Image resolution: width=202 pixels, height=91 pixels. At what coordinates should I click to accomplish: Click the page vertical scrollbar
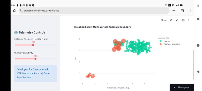pyautogui.click(x=194, y=65)
